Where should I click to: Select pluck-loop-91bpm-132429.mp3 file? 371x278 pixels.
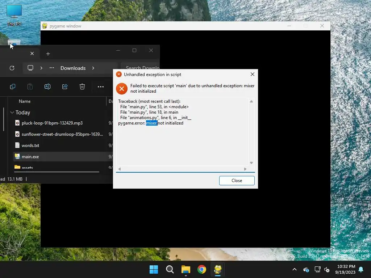point(52,123)
